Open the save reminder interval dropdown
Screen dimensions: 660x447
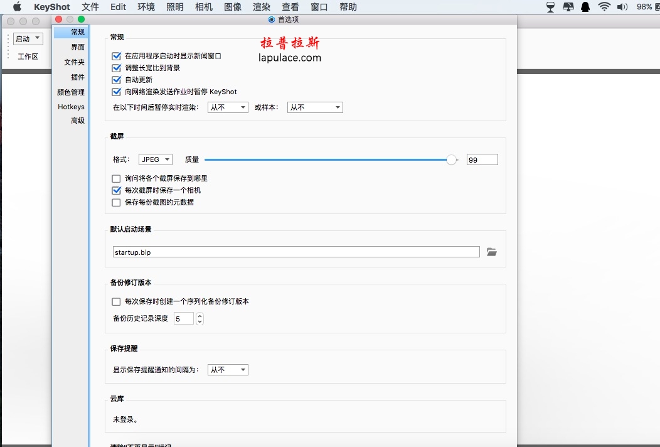click(x=228, y=370)
